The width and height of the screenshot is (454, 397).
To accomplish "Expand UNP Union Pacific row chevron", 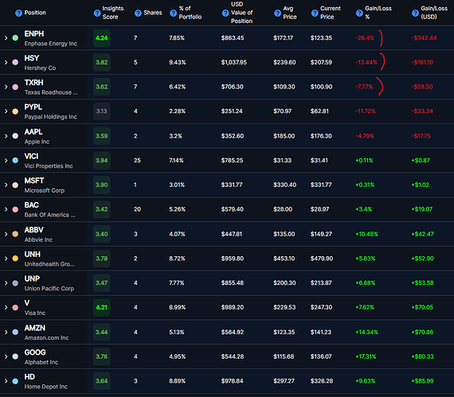I will point(6,282).
